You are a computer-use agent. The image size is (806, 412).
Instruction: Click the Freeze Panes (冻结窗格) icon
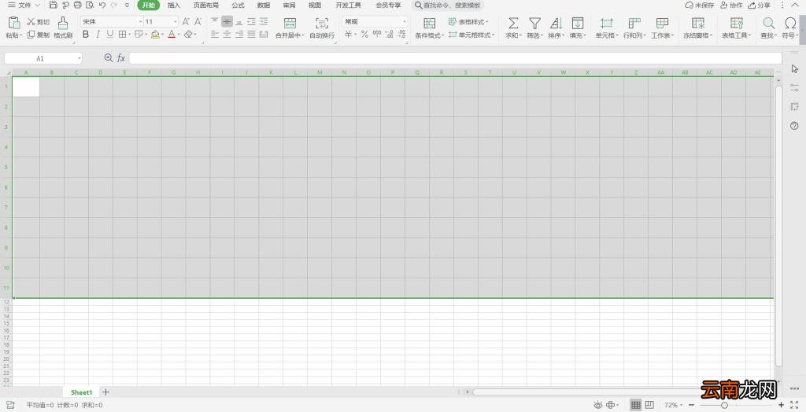[698, 23]
